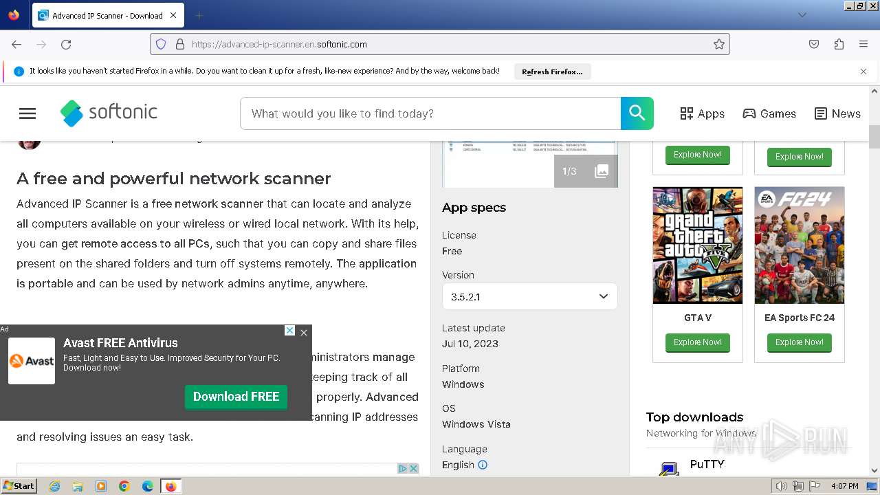
Task: Click the Refresh Firefox button
Action: point(552,71)
